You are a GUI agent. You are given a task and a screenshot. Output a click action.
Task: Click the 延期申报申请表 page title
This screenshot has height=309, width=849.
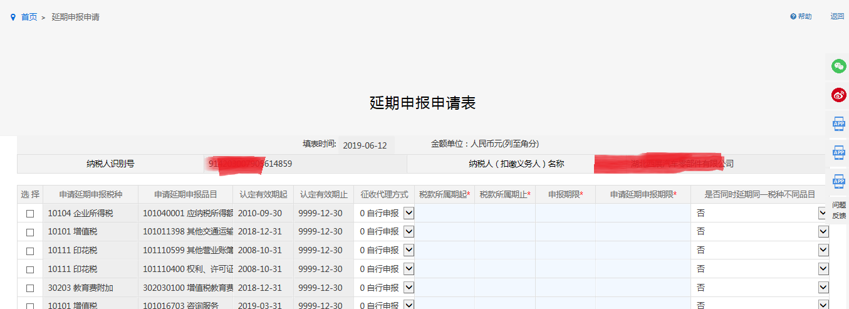click(x=423, y=103)
